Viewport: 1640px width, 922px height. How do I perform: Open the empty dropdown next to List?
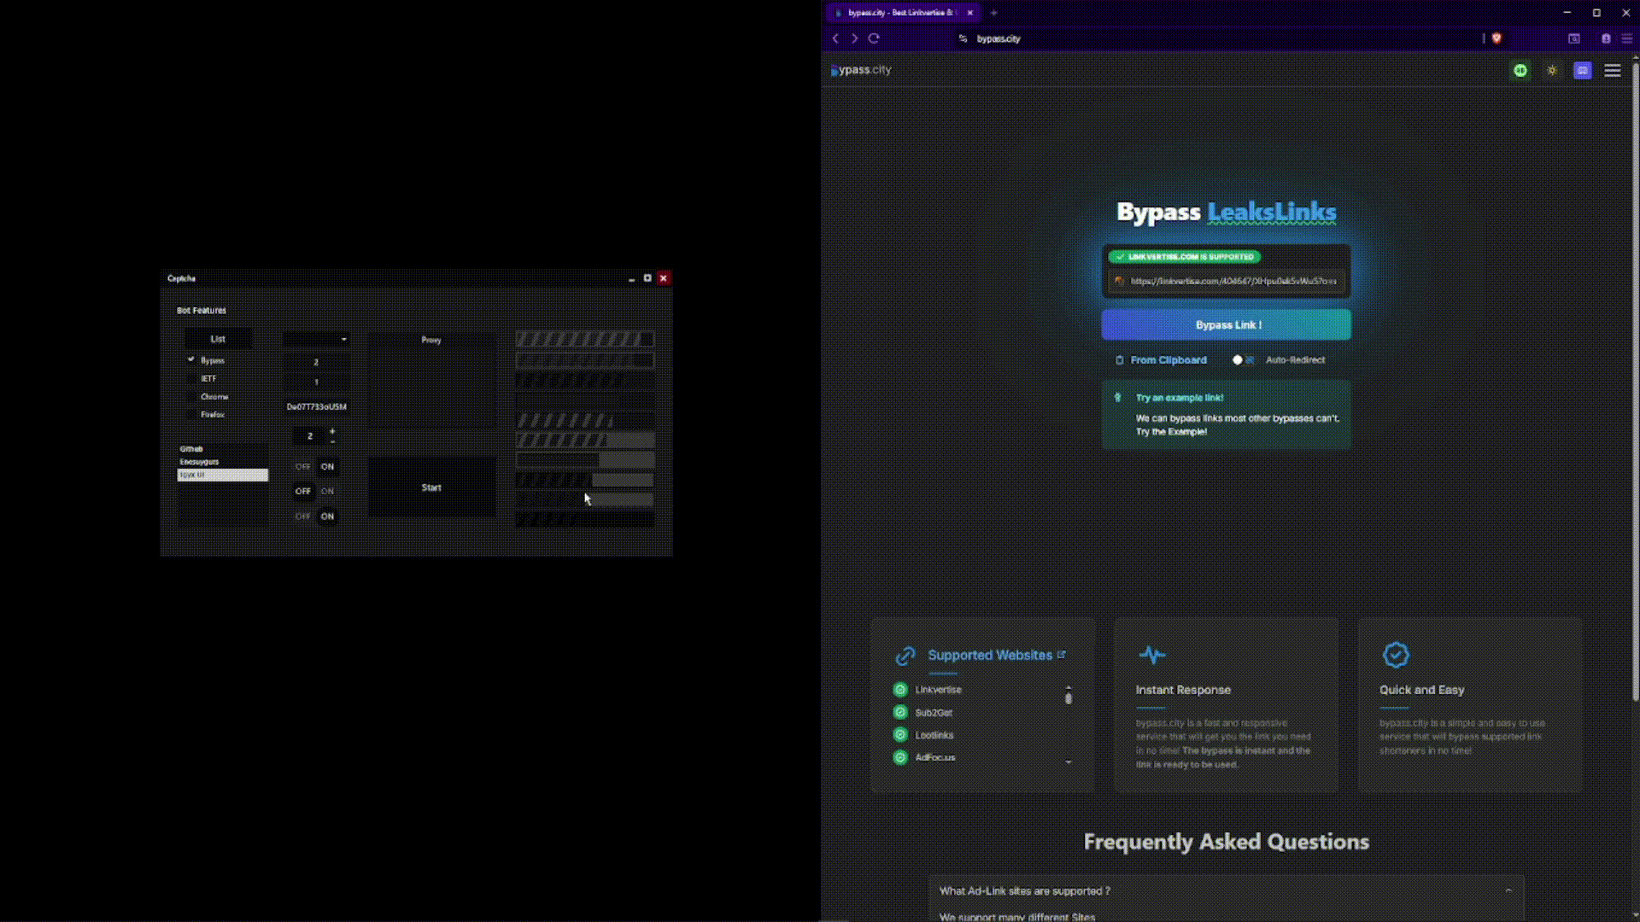tap(316, 339)
